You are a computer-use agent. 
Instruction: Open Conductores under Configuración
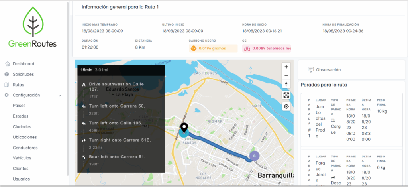pos(25,148)
